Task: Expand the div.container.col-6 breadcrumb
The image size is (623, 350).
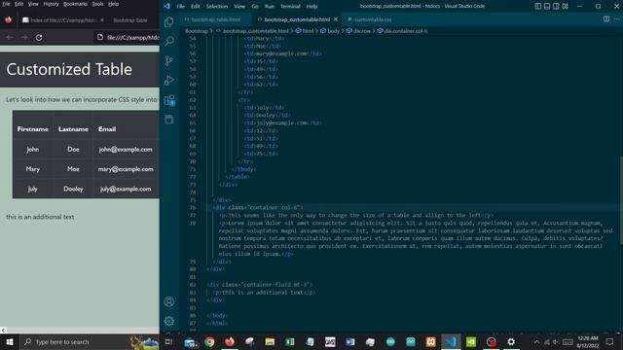Action: (x=402, y=30)
